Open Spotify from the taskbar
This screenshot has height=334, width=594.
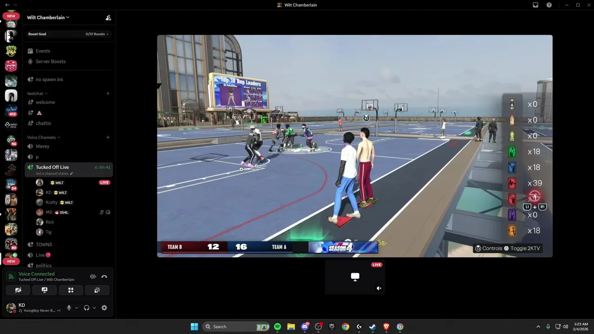(278, 327)
